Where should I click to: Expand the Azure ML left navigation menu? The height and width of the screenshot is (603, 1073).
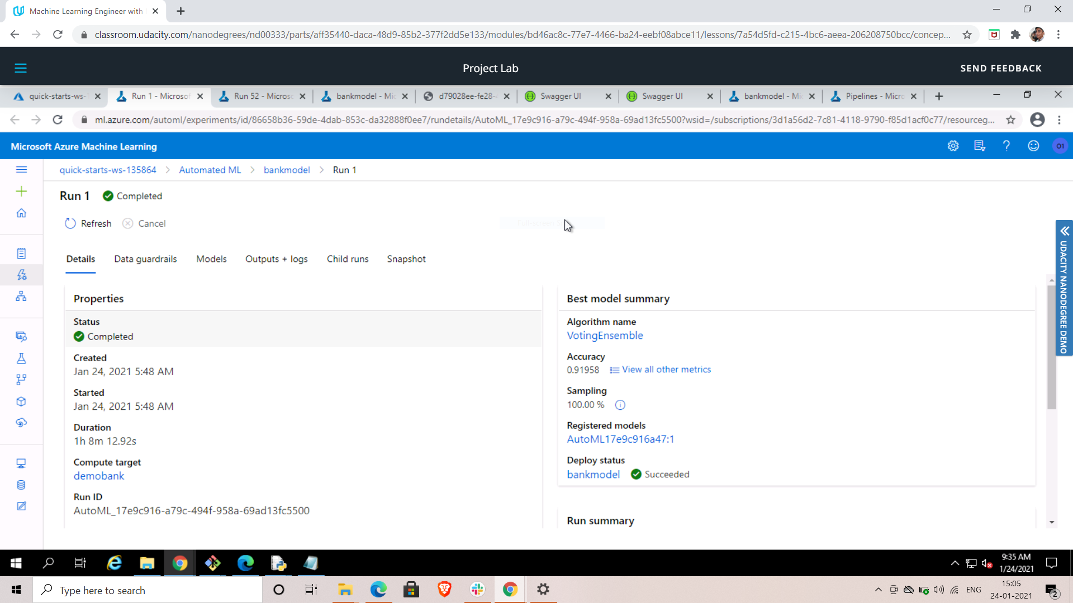pos(21,170)
